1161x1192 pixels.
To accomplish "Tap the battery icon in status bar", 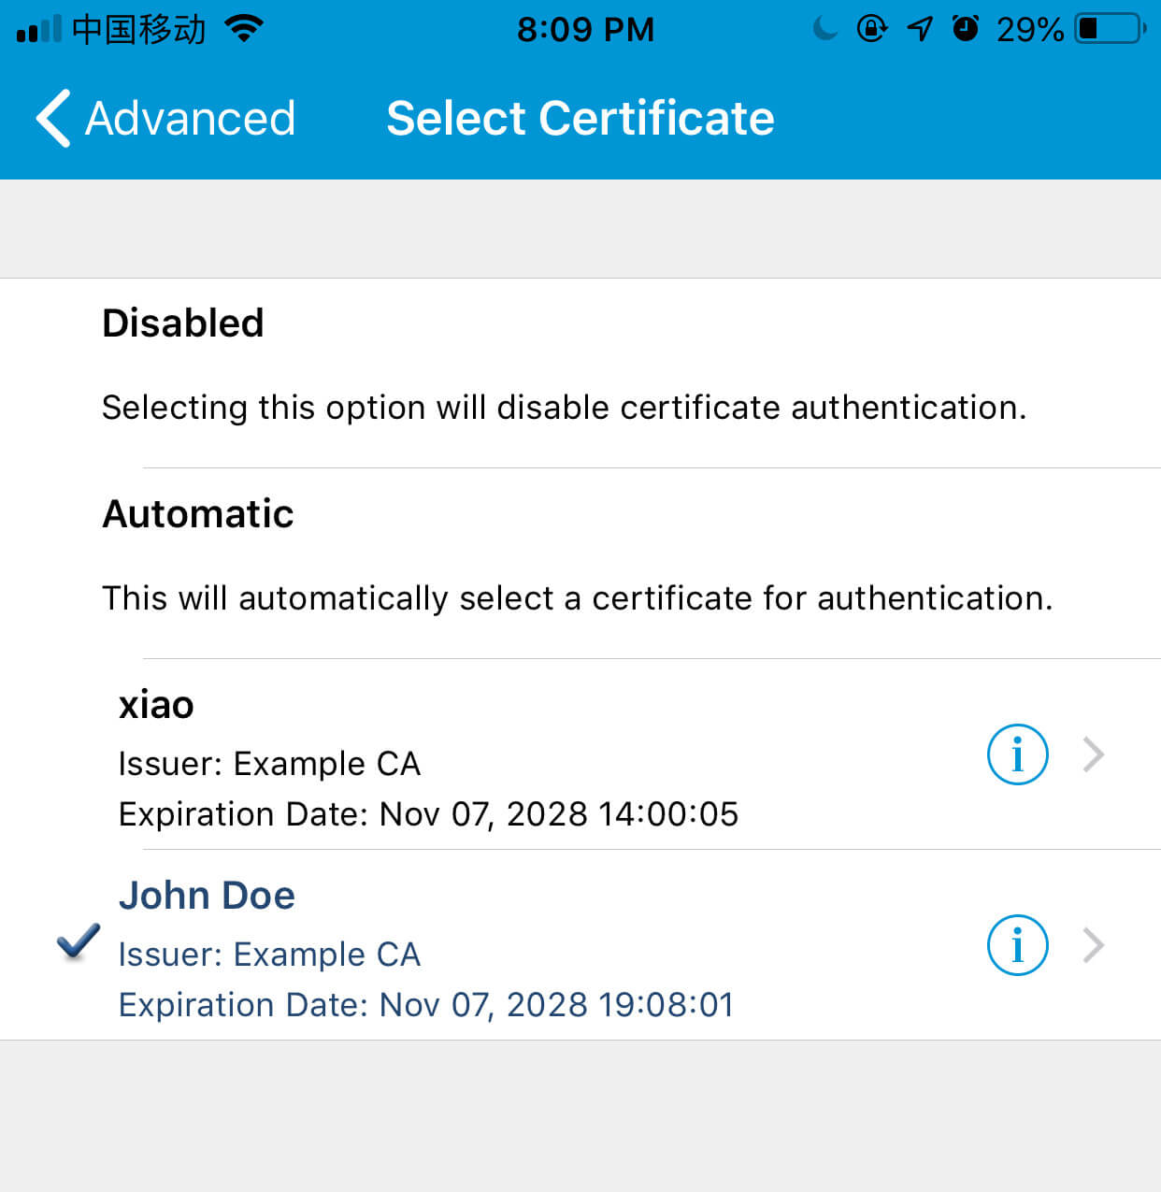I will (x=1110, y=29).
